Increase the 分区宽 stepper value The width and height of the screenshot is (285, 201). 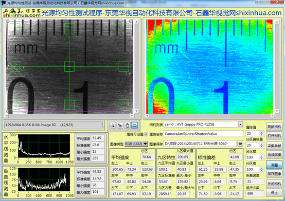261,156
